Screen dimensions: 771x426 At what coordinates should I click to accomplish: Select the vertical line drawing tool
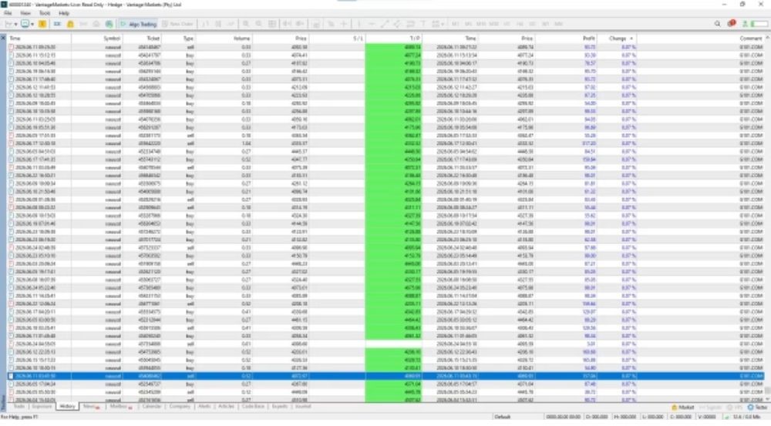click(x=359, y=24)
